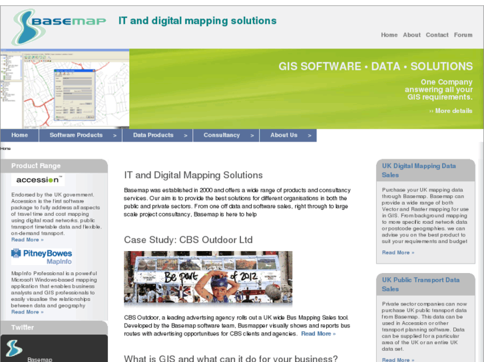Screen dimensions: 484x362
Task: Click the Case Study: CBS Outdoor Ltd heading
Action: [x=188, y=240]
